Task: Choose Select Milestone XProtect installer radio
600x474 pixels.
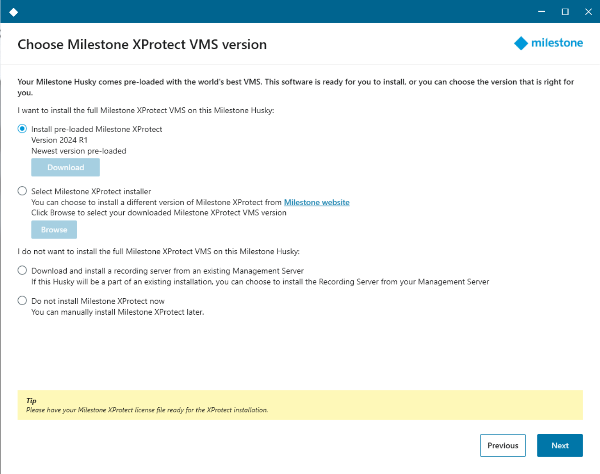Action: click(22, 191)
